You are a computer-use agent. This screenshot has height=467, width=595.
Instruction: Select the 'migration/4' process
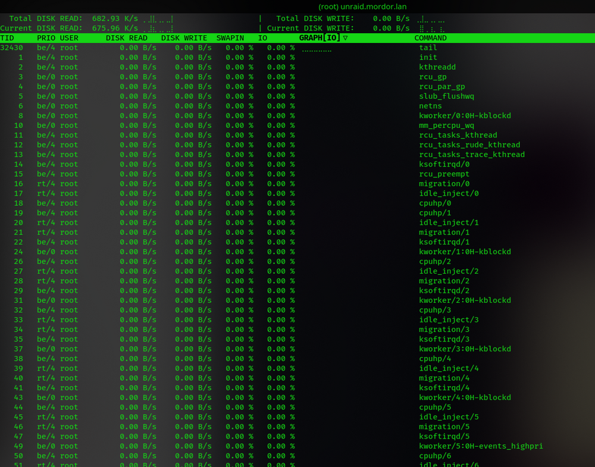click(x=444, y=378)
